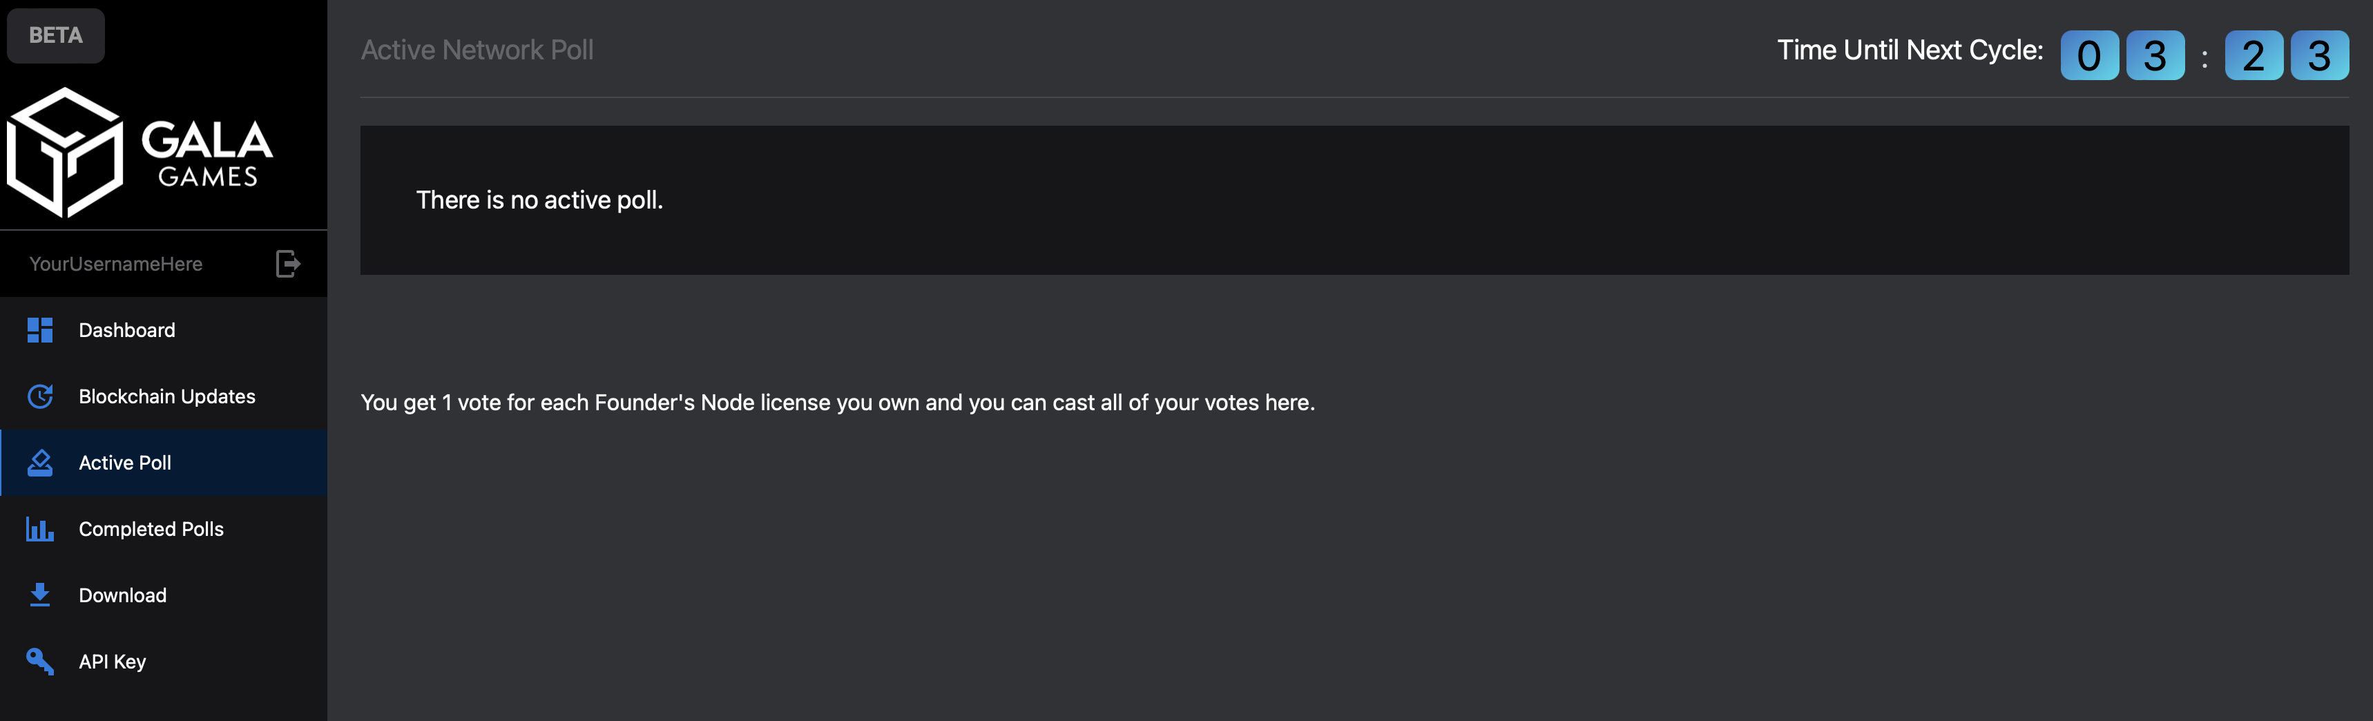Go to Blockchain Updates page
This screenshot has height=721, width=2373.
click(x=164, y=396)
